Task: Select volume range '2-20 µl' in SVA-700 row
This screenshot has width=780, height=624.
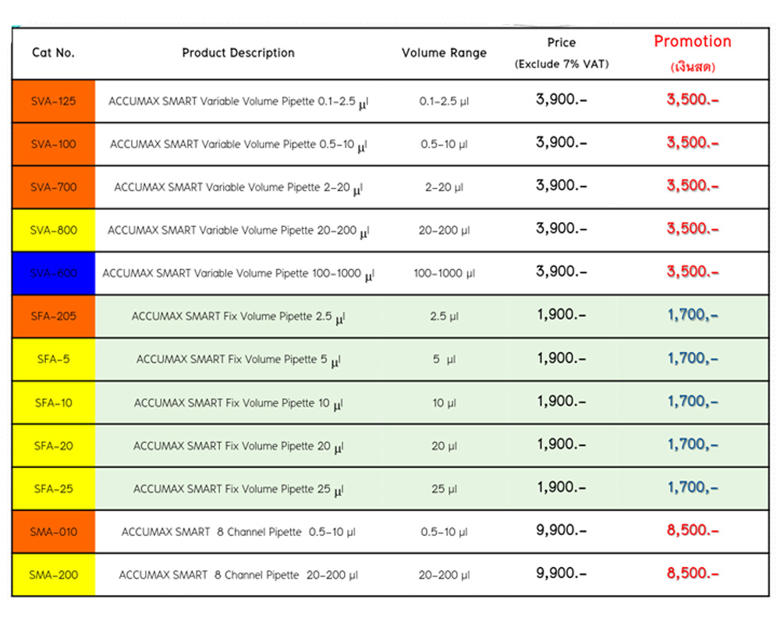Action: (445, 188)
